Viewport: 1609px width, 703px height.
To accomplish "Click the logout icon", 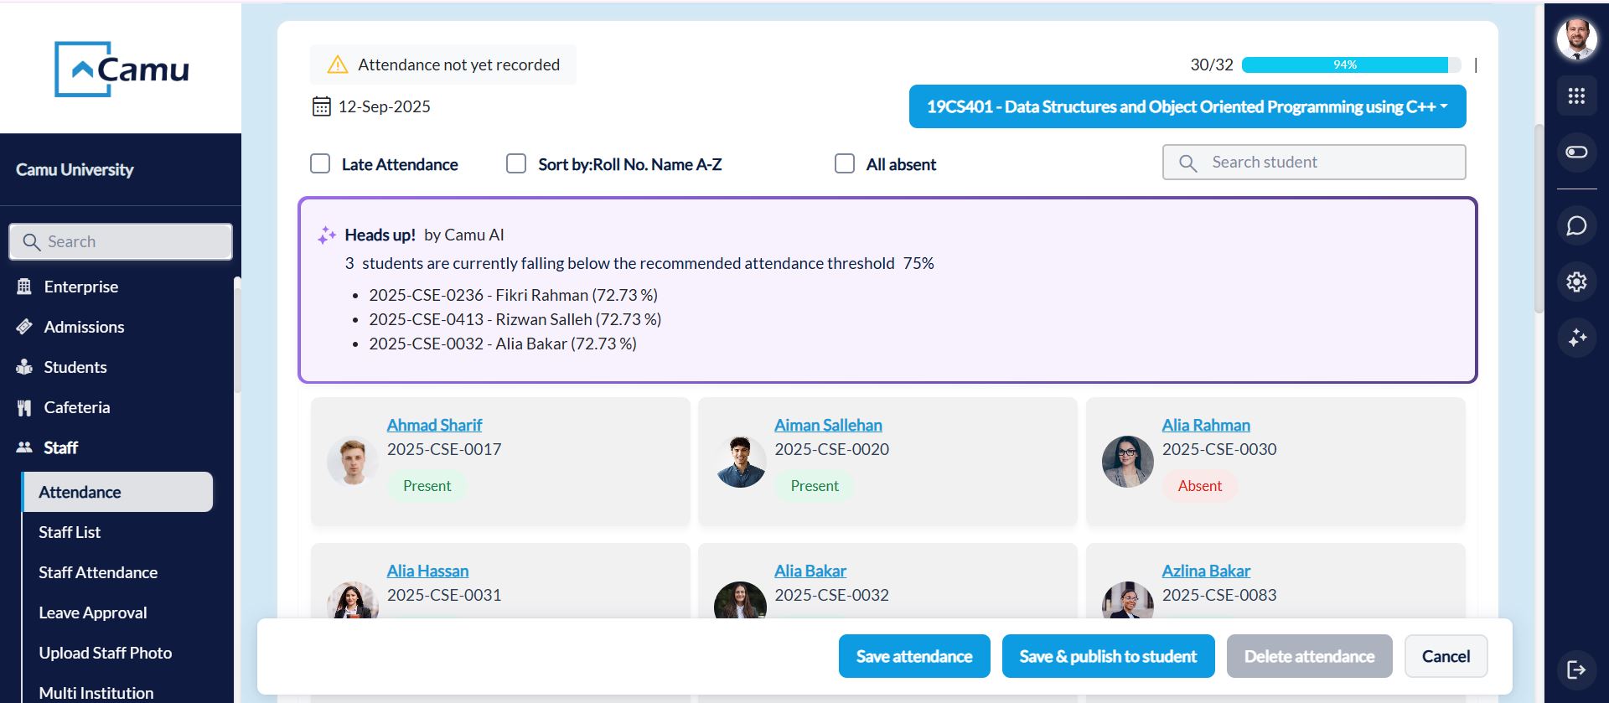I will 1576,669.
